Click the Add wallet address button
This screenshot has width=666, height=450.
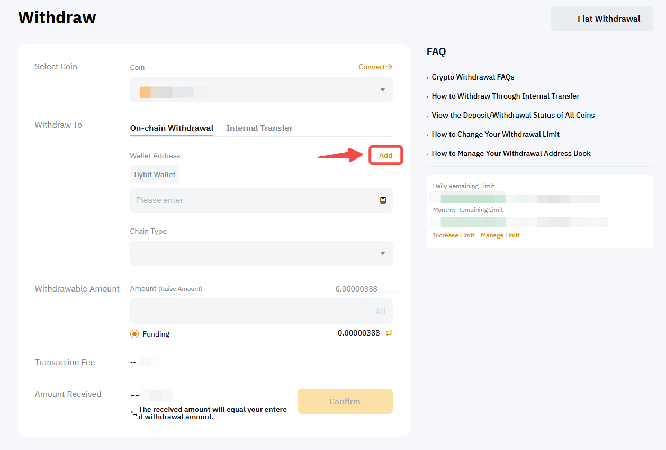pyautogui.click(x=385, y=155)
